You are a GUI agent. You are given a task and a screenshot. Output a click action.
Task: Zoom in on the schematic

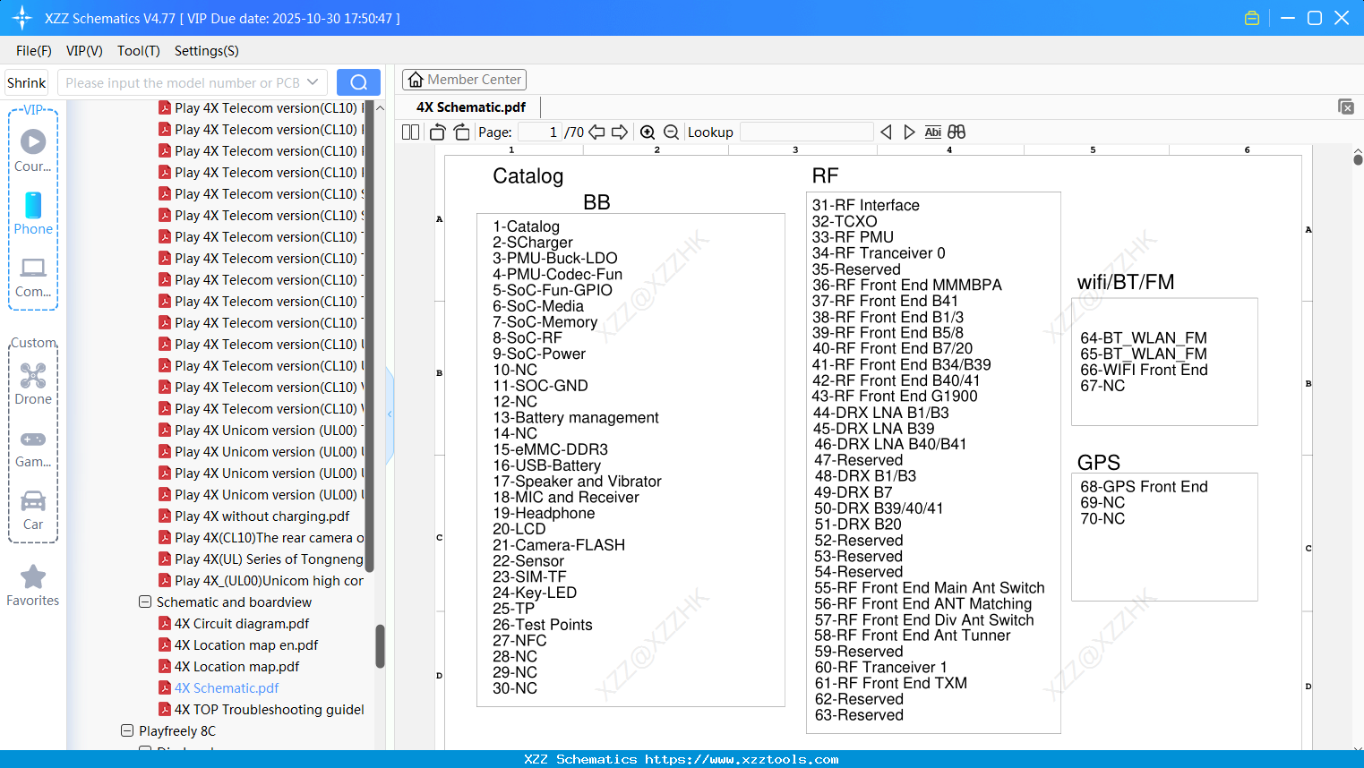pyautogui.click(x=648, y=132)
